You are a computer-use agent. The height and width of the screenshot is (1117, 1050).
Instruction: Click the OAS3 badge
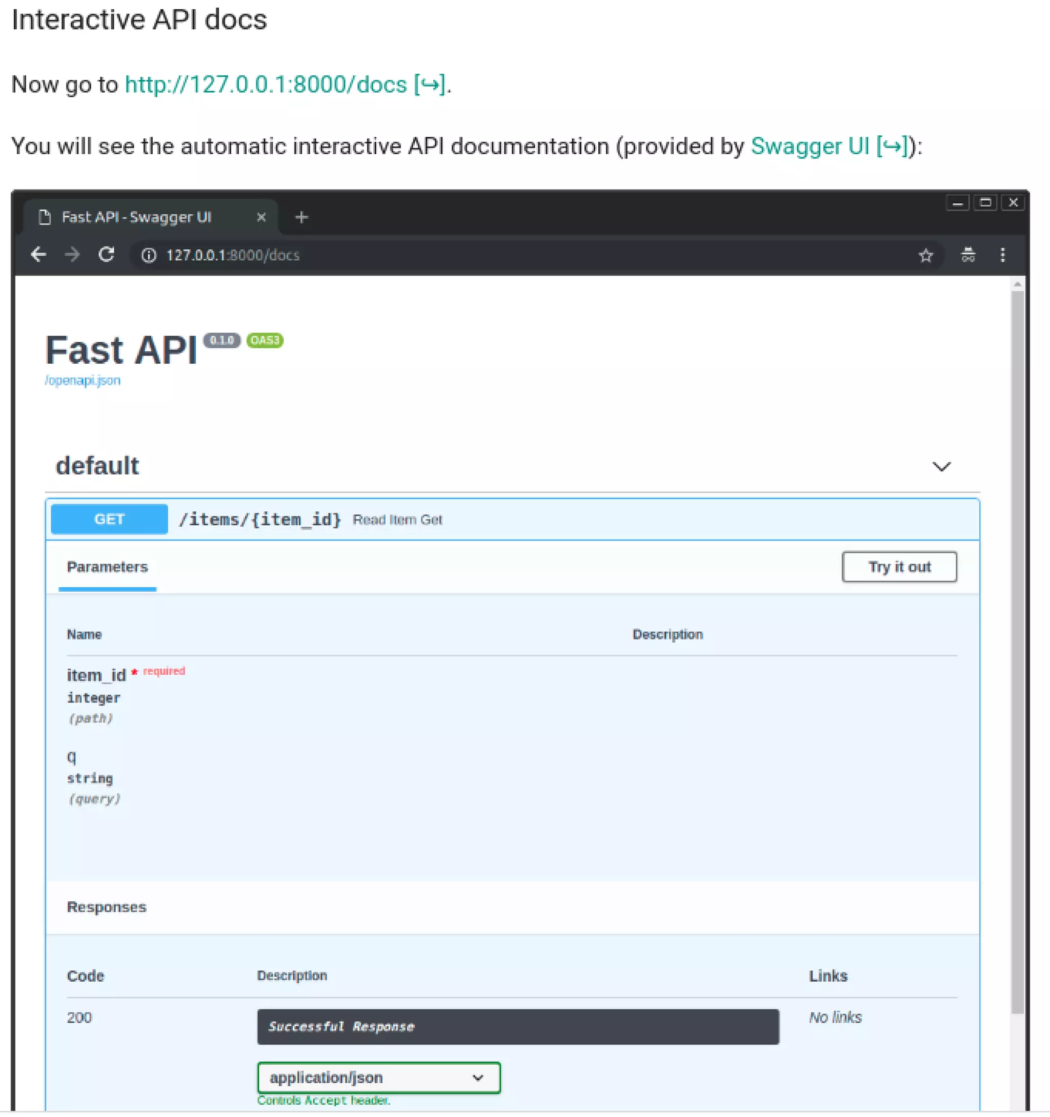tap(265, 340)
